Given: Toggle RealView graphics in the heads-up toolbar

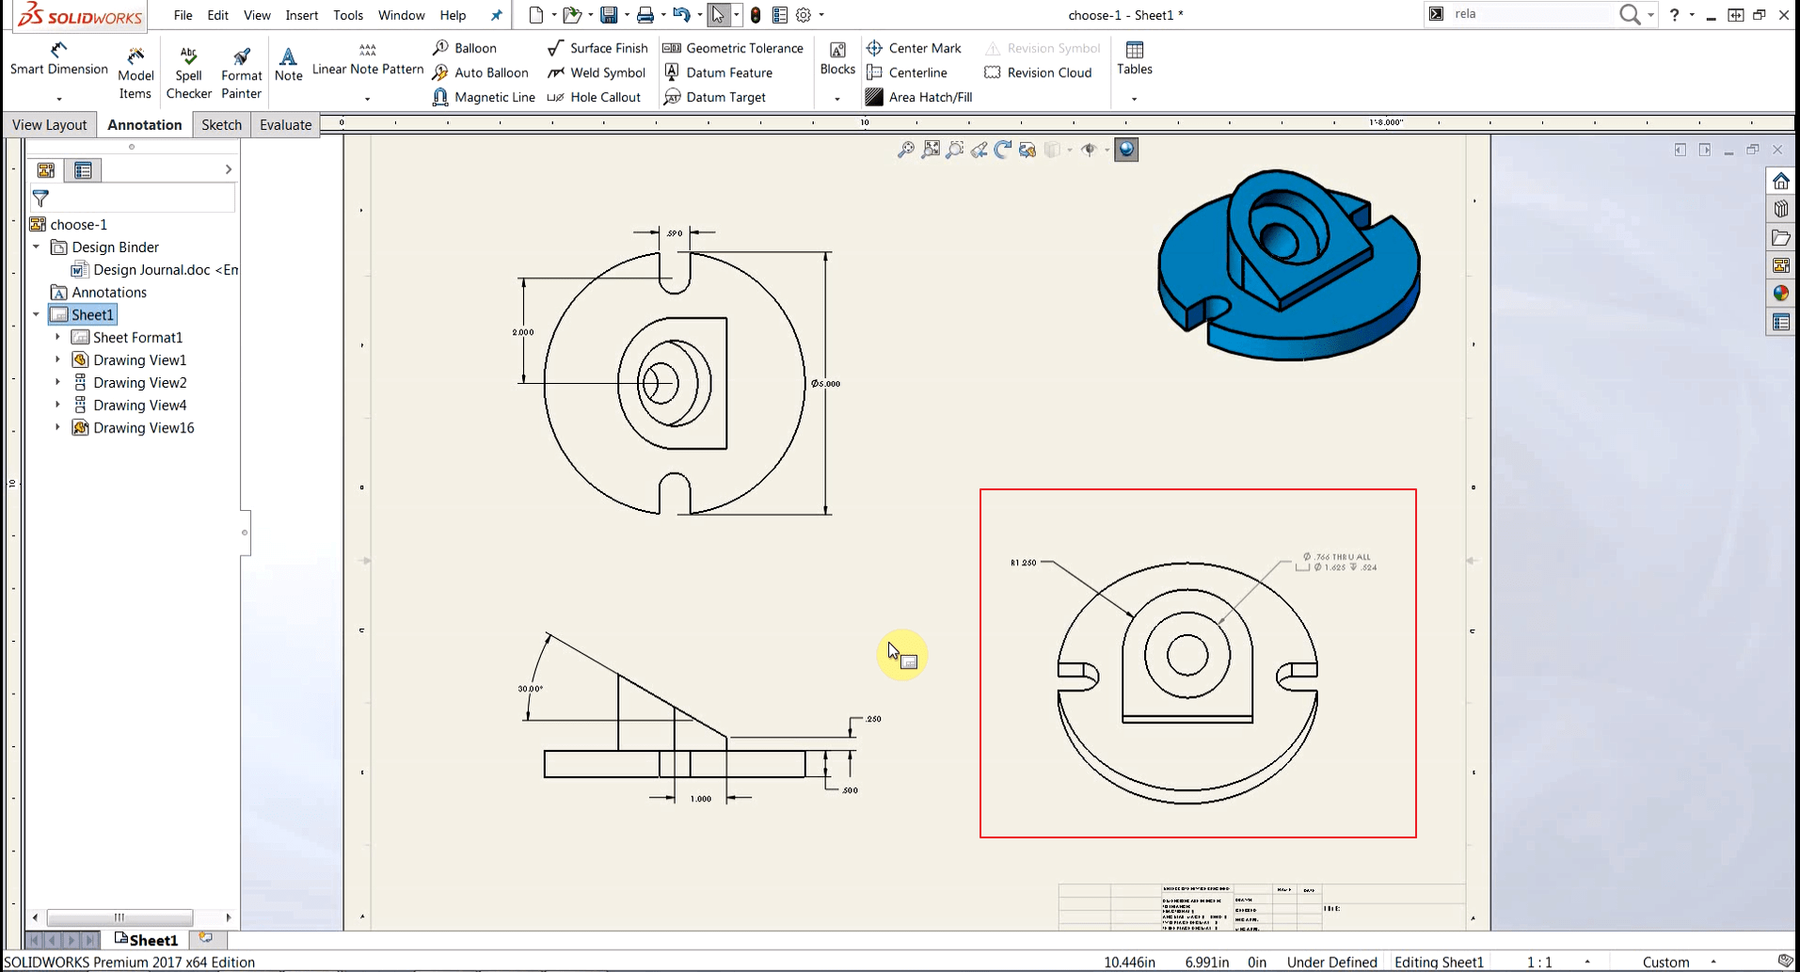Looking at the screenshot, I should pos(1125,149).
